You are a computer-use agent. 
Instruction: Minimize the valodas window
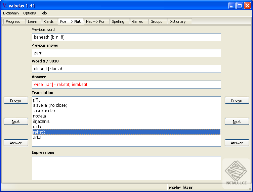pos(232,6)
